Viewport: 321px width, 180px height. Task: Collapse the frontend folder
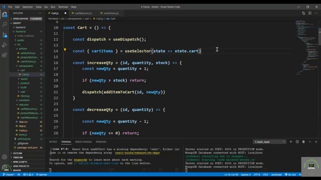[x=21, y=31]
